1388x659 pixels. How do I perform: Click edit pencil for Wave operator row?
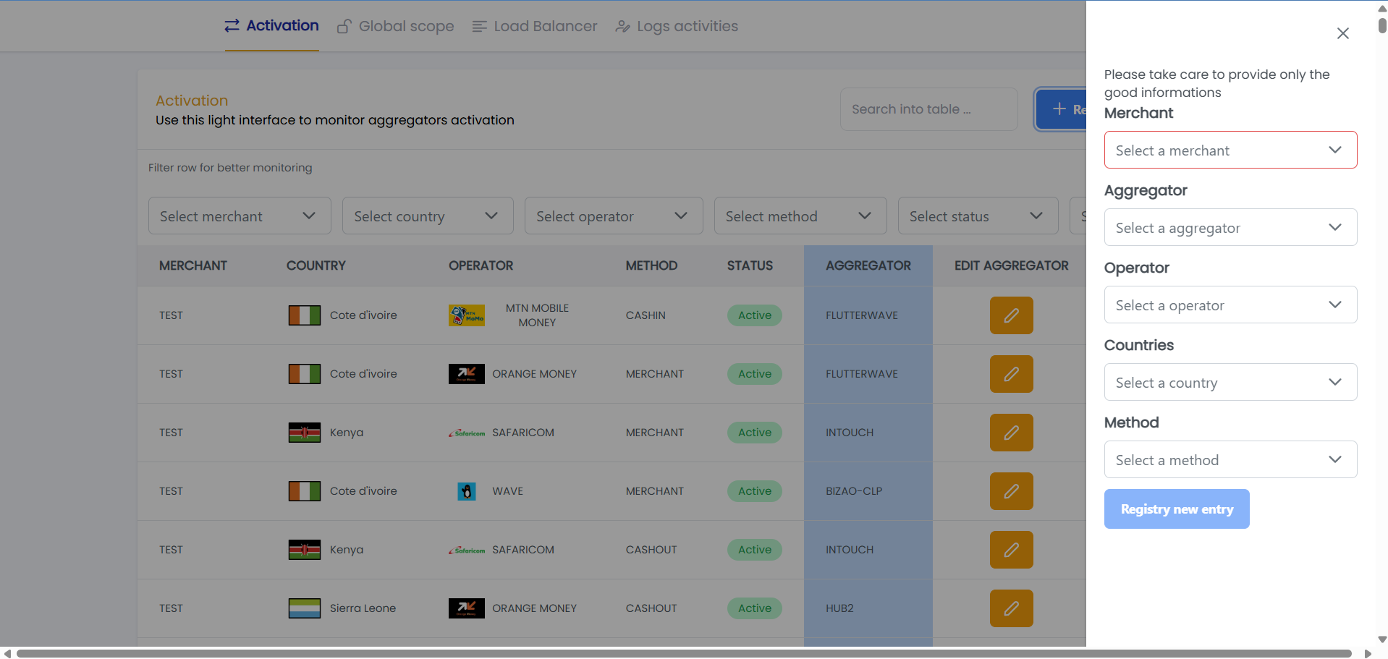tap(1011, 491)
